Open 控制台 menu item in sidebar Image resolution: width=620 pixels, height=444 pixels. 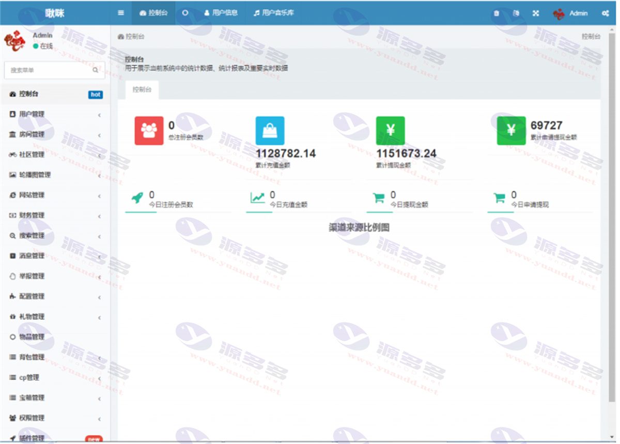click(55, 94)
